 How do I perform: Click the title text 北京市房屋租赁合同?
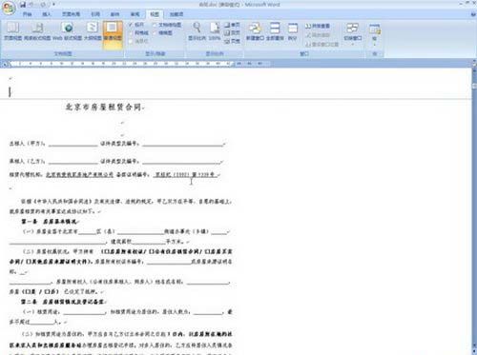coord(103,107)
